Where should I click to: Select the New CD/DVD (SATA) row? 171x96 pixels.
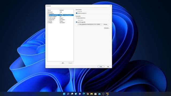point(60,15)
